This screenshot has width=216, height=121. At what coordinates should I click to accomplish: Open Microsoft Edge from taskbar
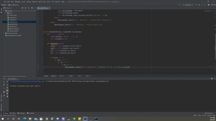(25, 119)
